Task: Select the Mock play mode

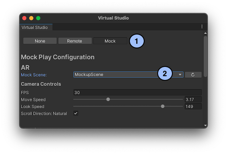Action: [x=110, y=41]
